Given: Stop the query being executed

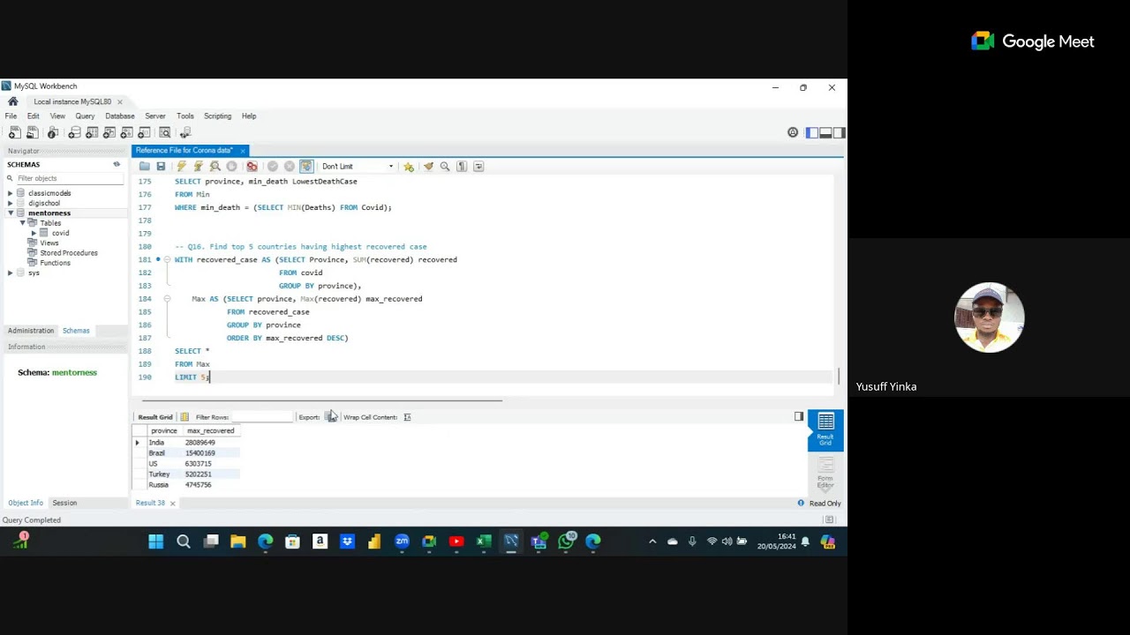Looking at the screenshot, I should (232, 166).
